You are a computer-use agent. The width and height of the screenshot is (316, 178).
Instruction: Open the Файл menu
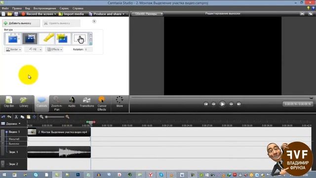[5, 8]
